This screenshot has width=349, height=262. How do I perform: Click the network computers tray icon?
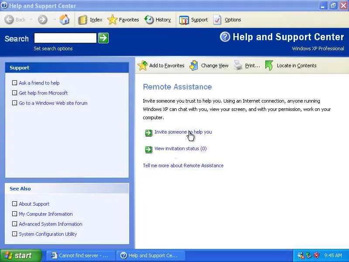(x=301, y=255)
